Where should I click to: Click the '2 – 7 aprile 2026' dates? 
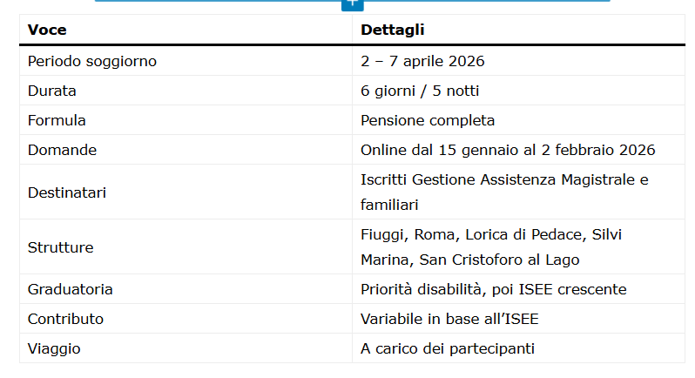[422, 61]
